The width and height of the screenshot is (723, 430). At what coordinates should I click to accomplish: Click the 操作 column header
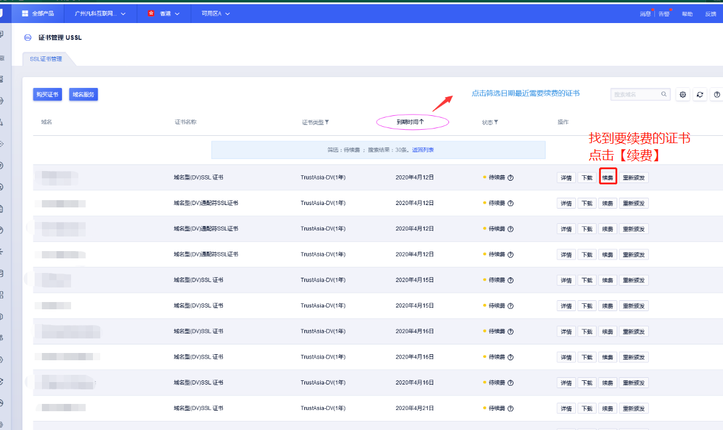(x=563, y=122)
